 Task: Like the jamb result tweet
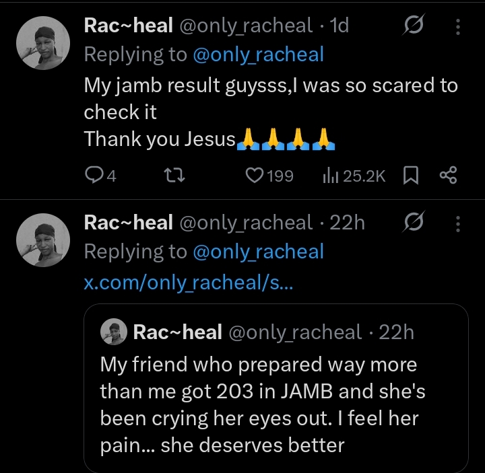(255, 176)
